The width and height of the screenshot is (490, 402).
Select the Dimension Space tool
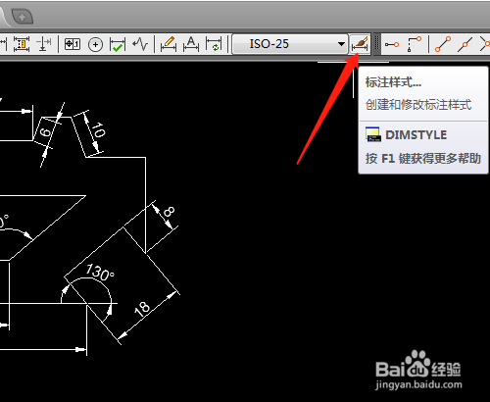tap(22, 44)
